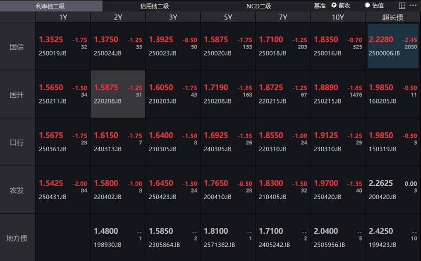
Task: Select the 1.9700 yield for 250420.IB
Action: pyautogui.click(x=326, y=183)
